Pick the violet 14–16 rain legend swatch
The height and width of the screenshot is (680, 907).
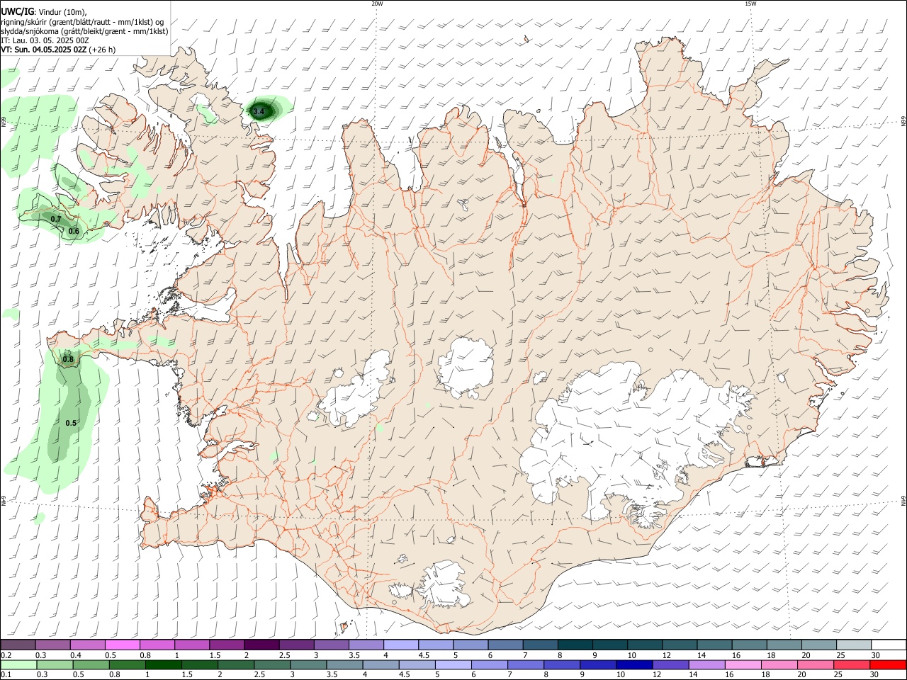[x=706, y=664]
